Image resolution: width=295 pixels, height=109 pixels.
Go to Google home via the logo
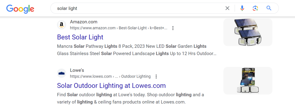tap(20, 9)
